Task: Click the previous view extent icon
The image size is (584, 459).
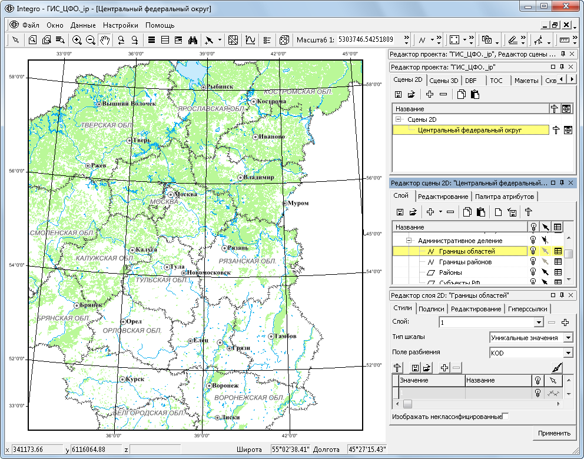Action: click(x=121, y=40)
